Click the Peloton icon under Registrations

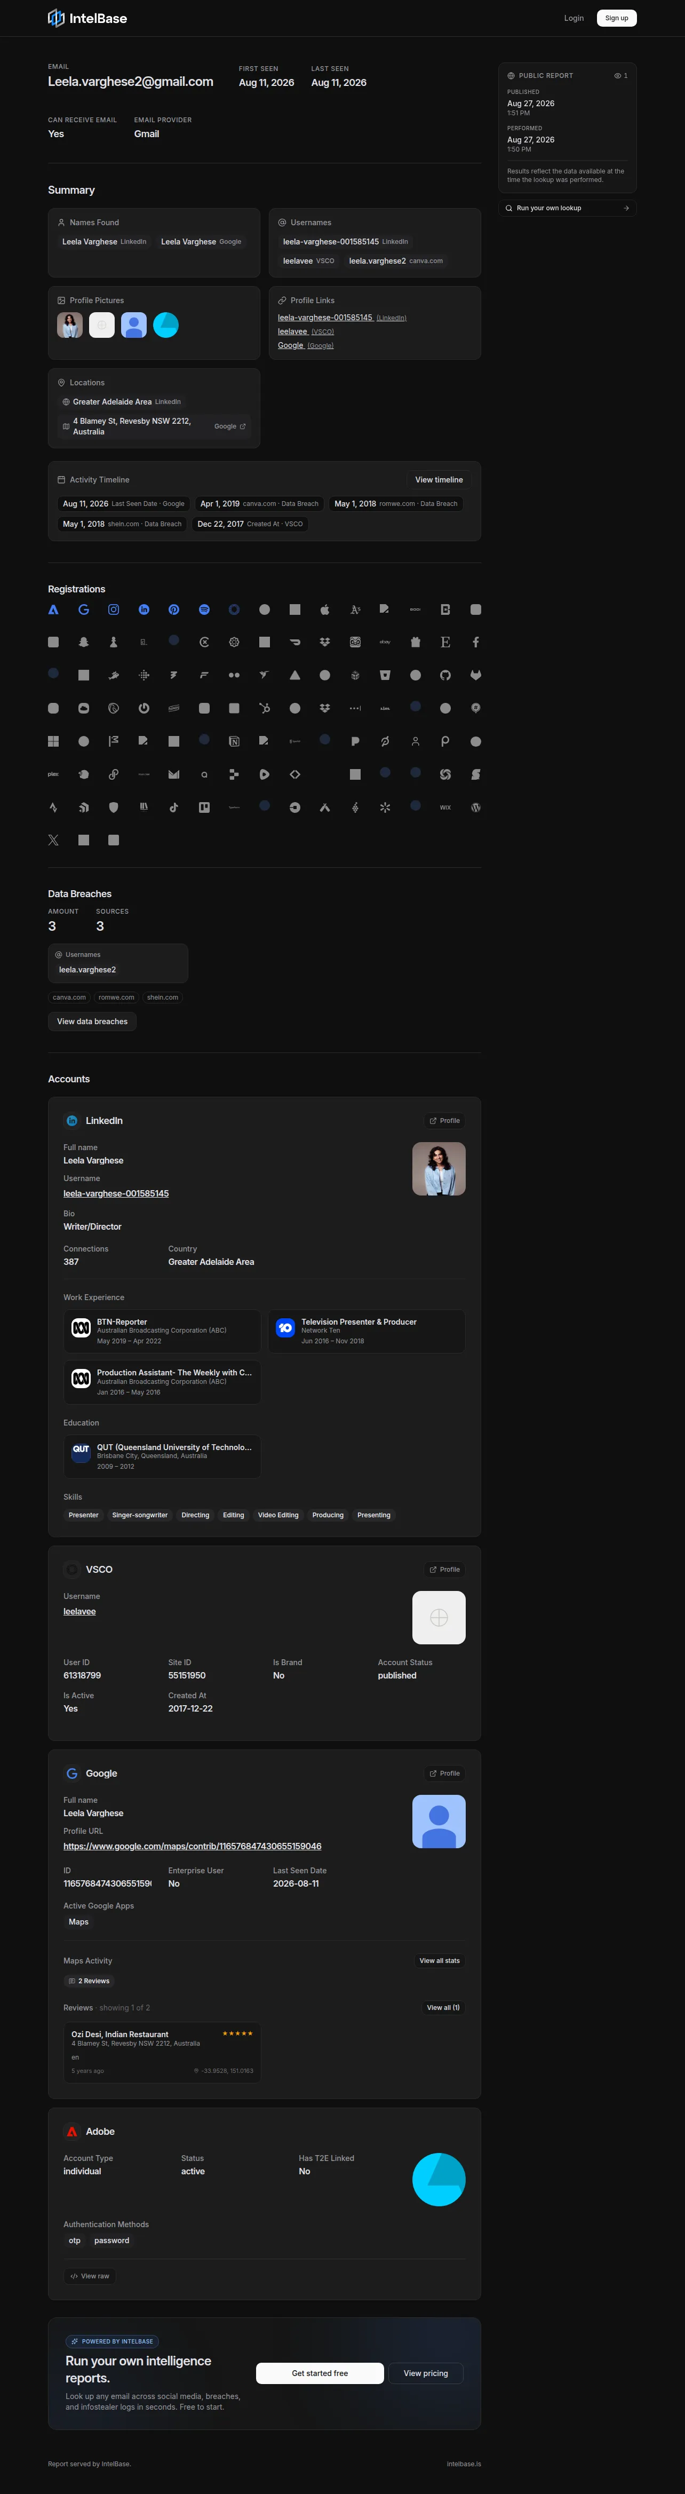[385, 742]
